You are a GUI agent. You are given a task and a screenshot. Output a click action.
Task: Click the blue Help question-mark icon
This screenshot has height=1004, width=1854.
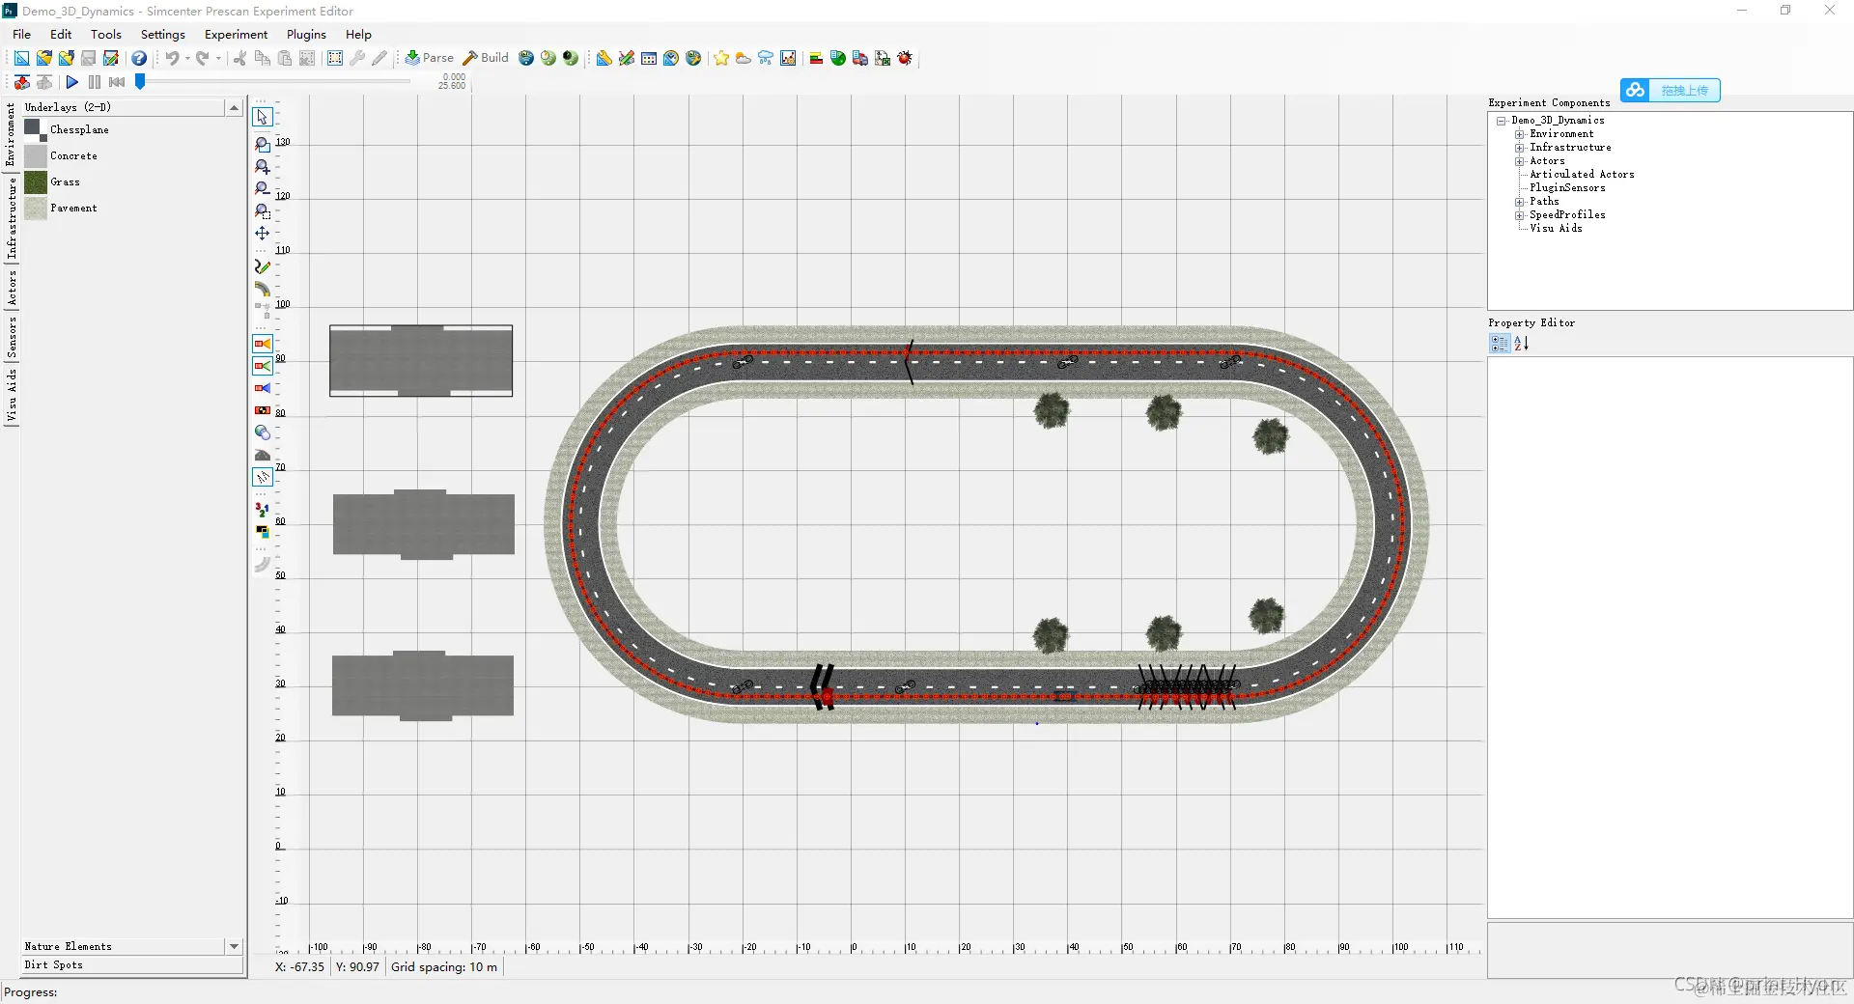click(x=139, y=59)
